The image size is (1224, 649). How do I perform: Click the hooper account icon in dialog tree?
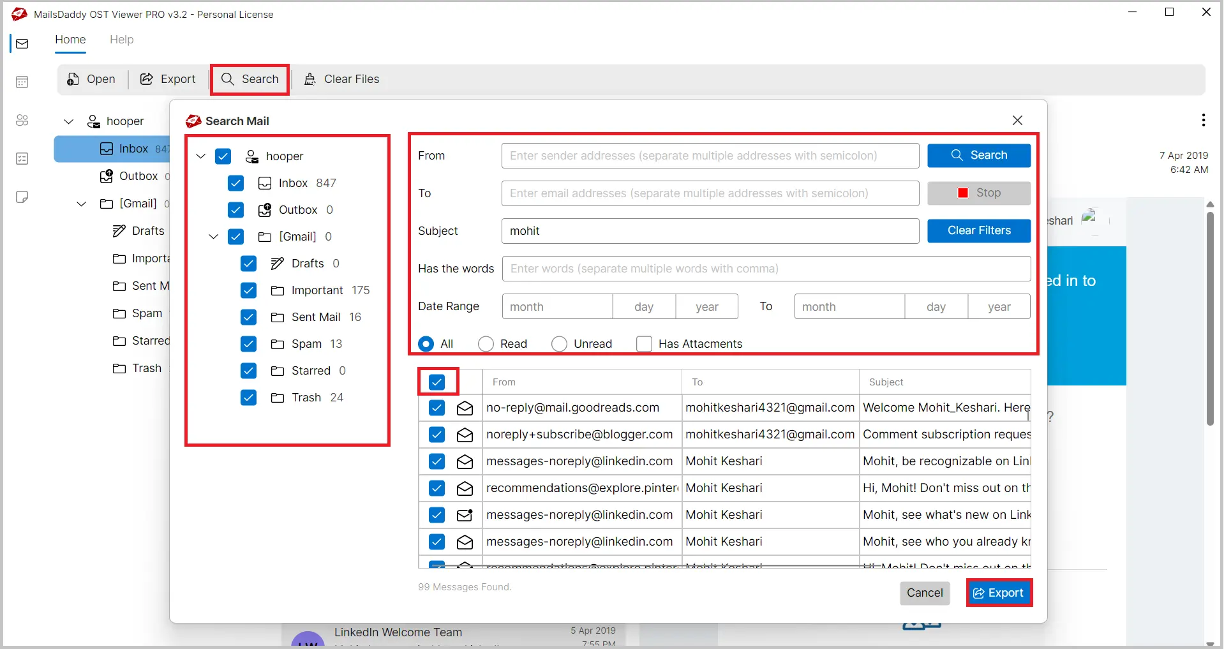253,156
